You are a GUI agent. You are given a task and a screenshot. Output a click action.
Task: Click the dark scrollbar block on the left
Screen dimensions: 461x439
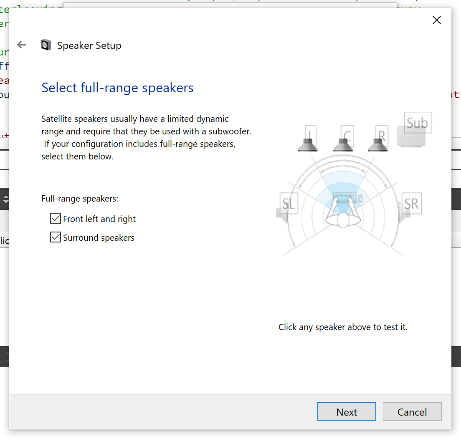[4, 357]
